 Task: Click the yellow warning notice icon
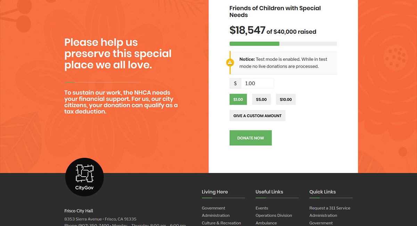point(230,63)
